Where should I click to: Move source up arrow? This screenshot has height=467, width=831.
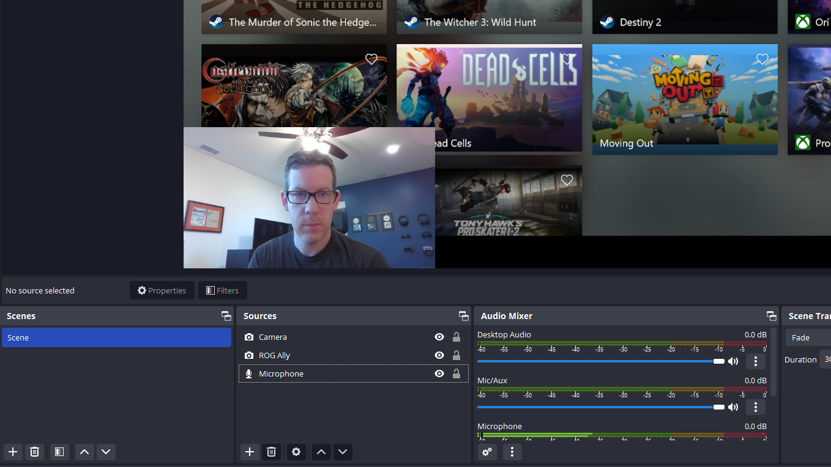(321, 452)
